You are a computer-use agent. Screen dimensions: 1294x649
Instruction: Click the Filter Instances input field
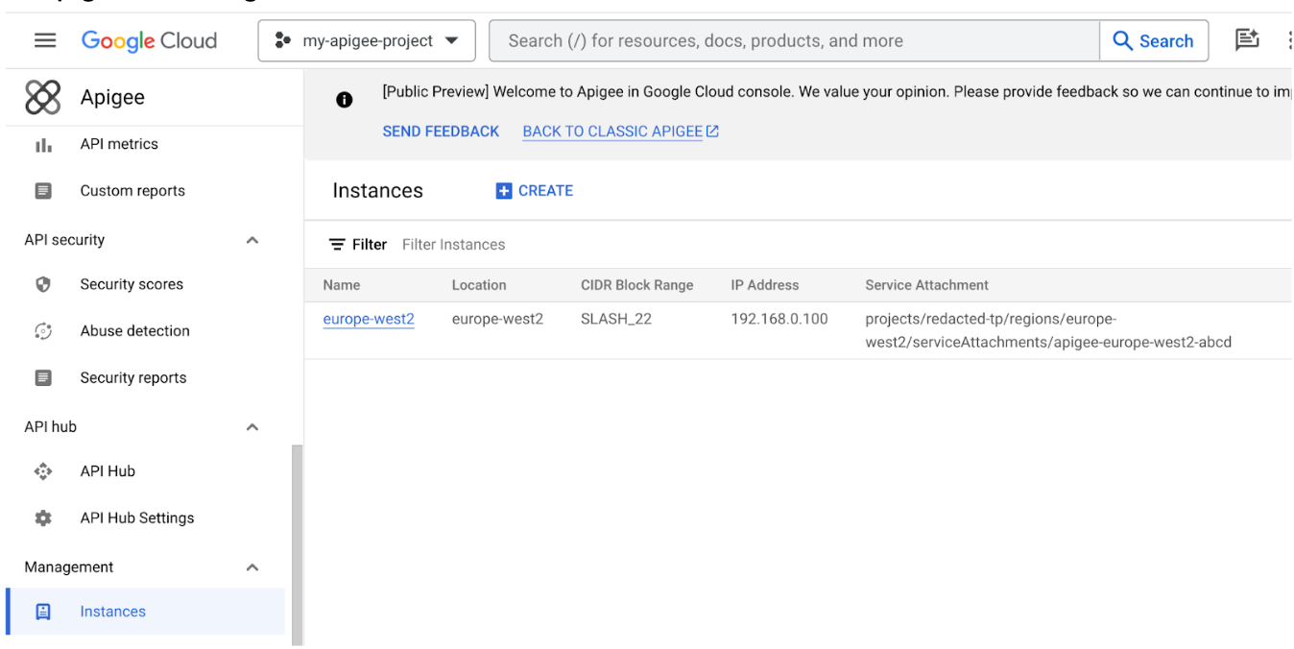[x=453, y=244]
